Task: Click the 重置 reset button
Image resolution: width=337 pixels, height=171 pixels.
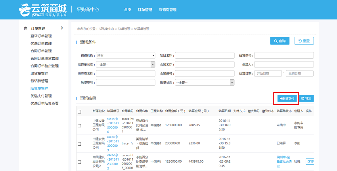Action: click(x=304, y=41)
